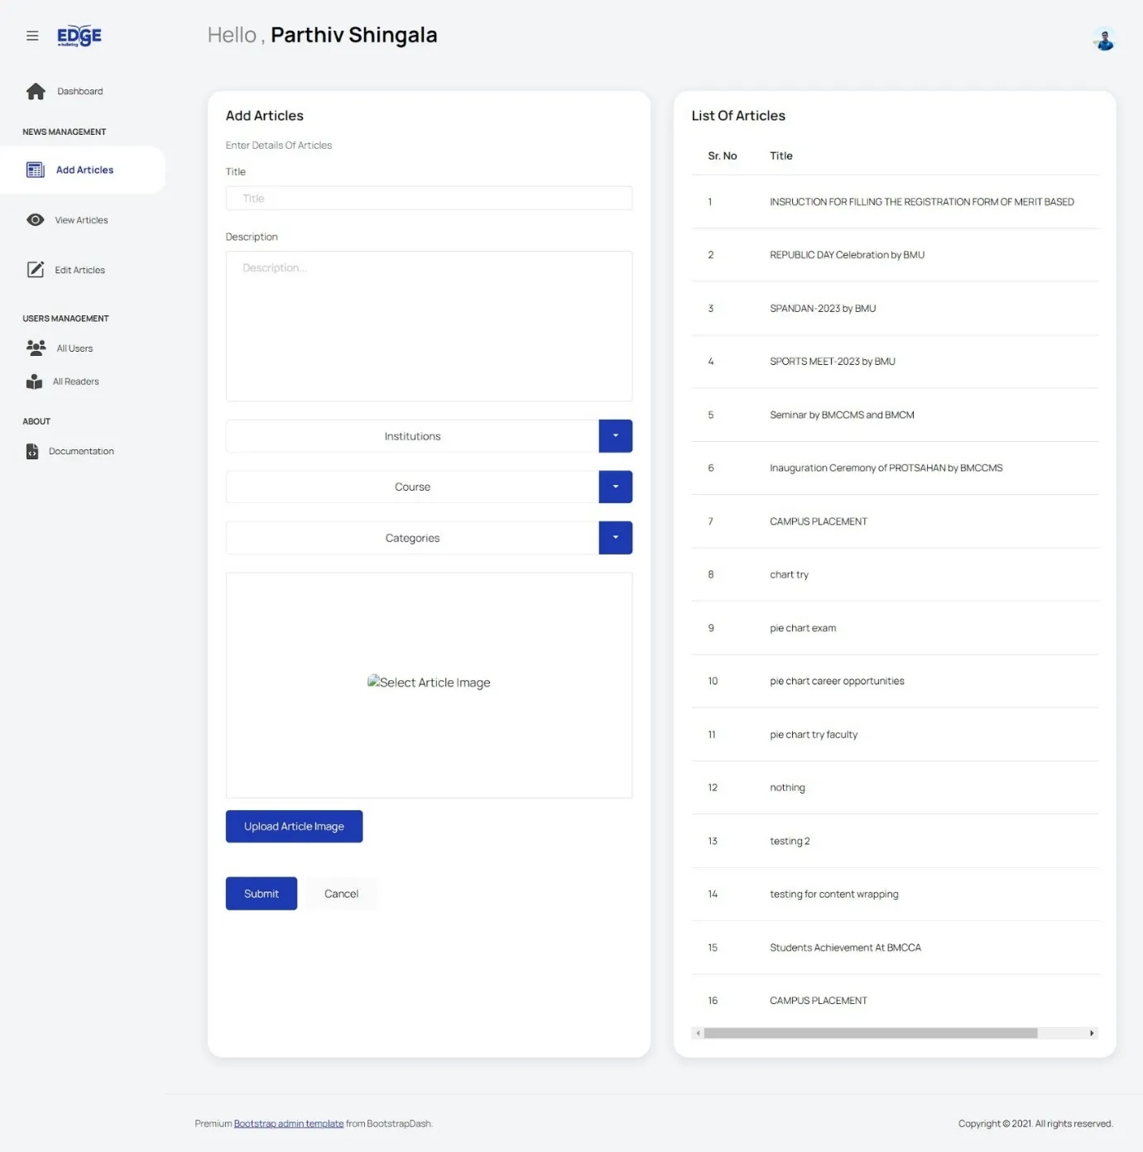Click scrollbar left arrow in article list

(699, 1033)
